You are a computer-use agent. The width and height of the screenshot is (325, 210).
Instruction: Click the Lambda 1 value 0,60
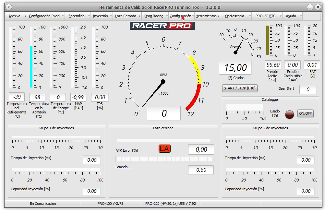(x=201, y=170)
